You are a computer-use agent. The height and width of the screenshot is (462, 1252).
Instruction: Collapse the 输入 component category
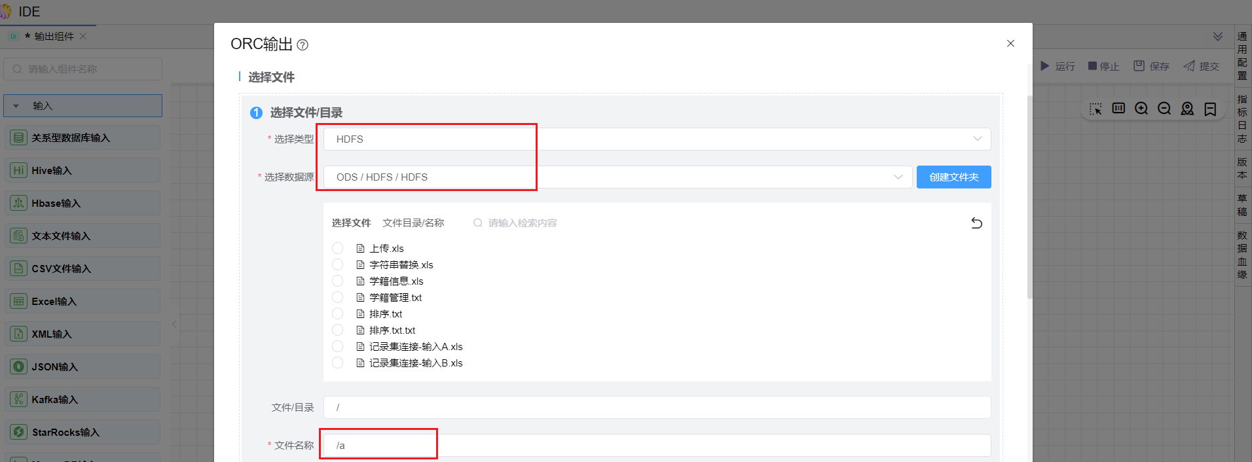[x=16, y=106]
